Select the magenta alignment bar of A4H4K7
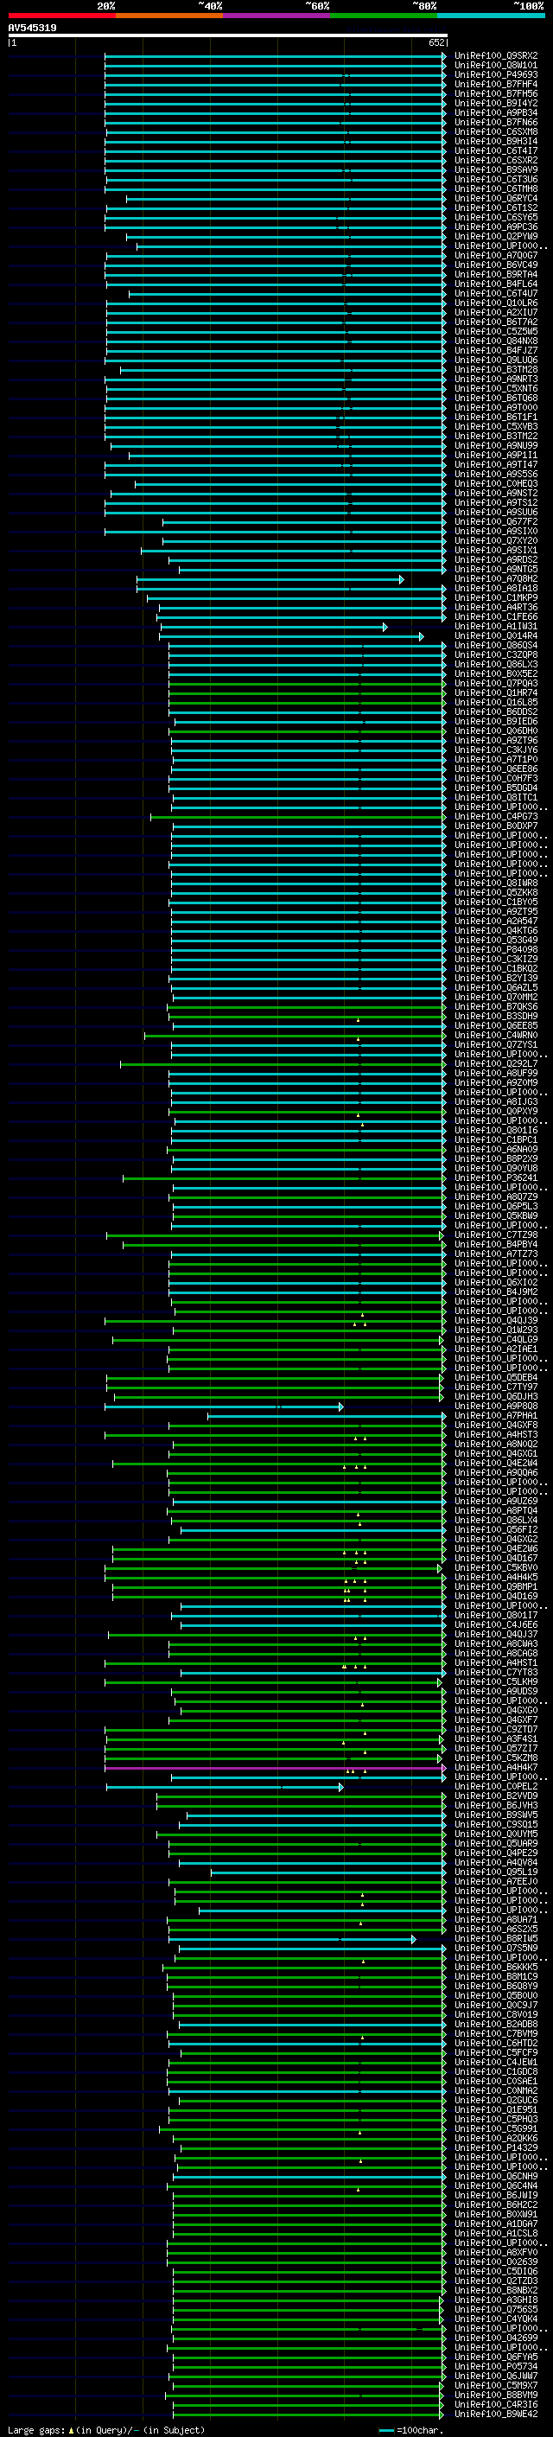The image size is (553, 2437). point(275,1767)
